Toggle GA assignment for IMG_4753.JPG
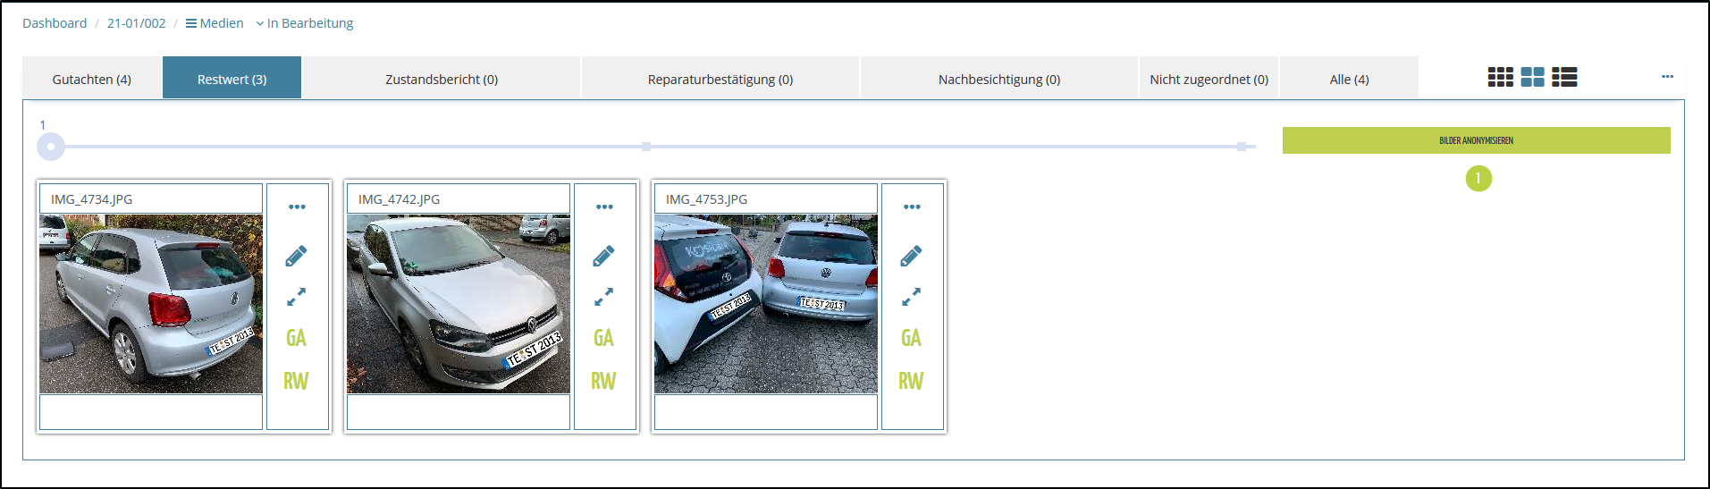 point(911,338)
